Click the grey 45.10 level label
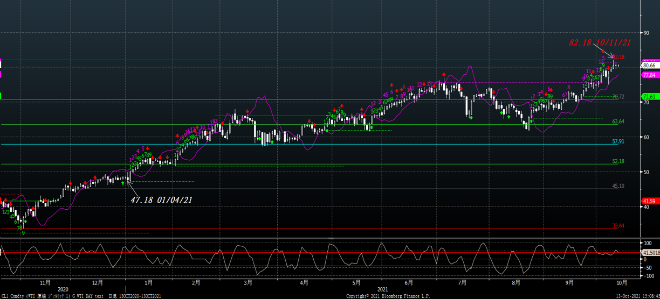 click(618, 186)
